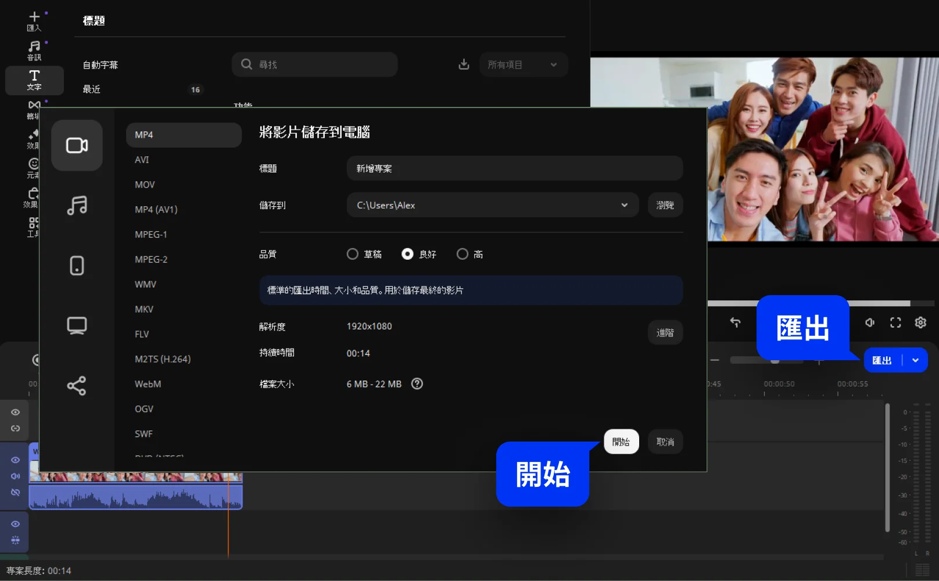Open the audio export category icon
The image size is (939, 581).
[x=77, y=205]
